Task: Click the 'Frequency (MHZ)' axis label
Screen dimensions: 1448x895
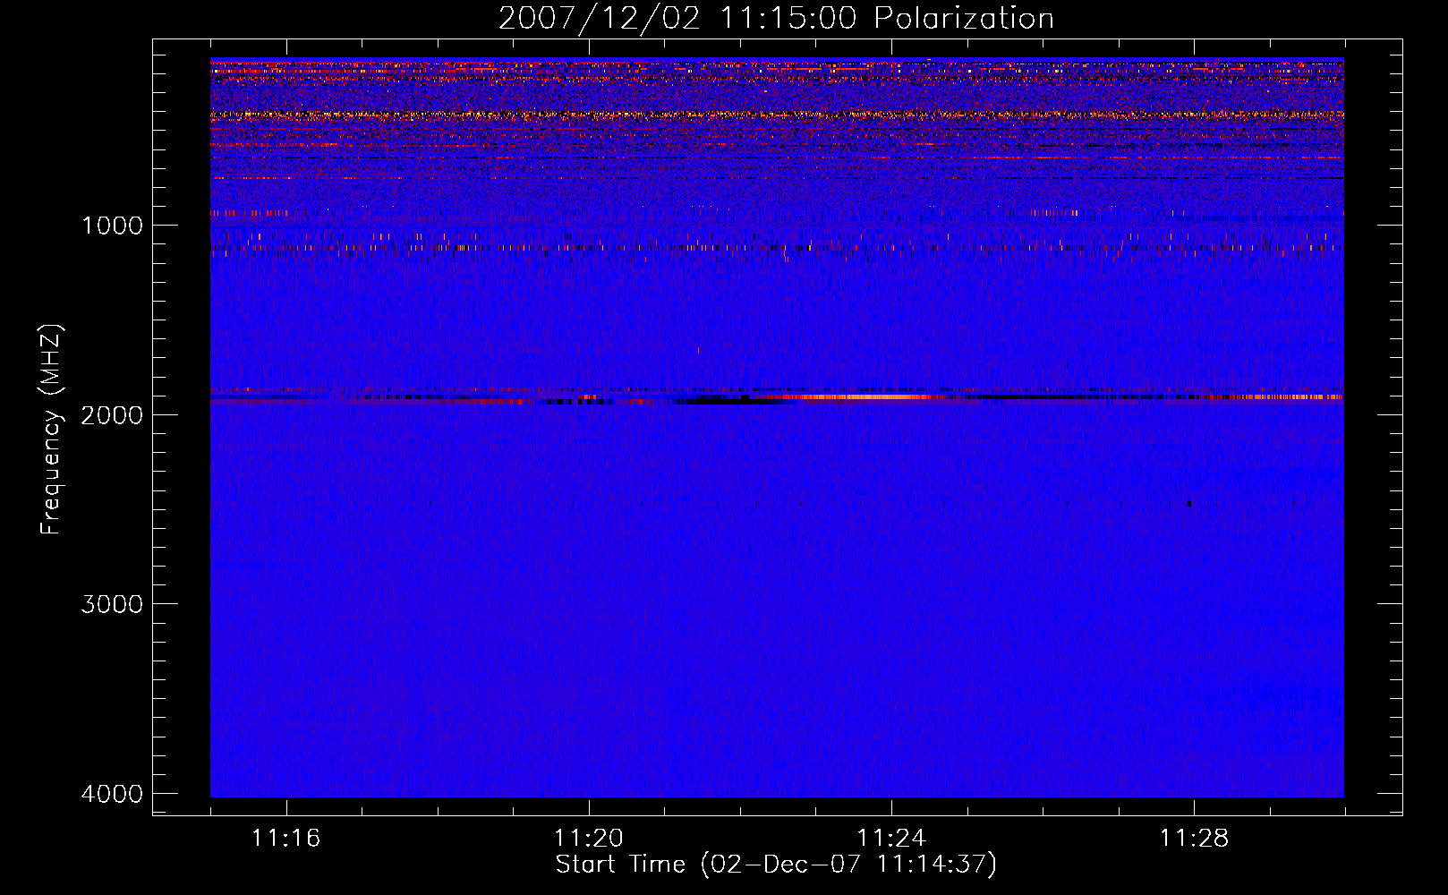Action: (51, 430)
